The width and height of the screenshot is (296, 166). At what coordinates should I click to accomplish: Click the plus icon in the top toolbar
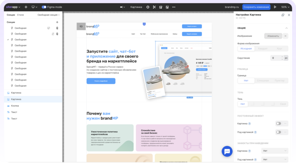26,7
